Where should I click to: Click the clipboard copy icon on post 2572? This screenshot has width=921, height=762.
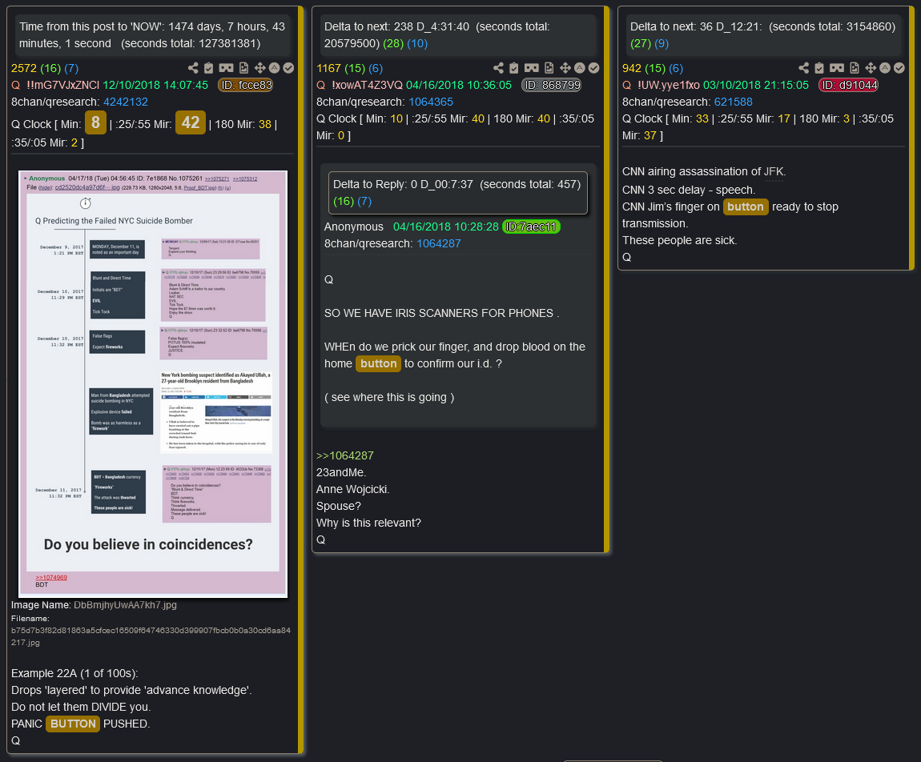pos(208,68)
